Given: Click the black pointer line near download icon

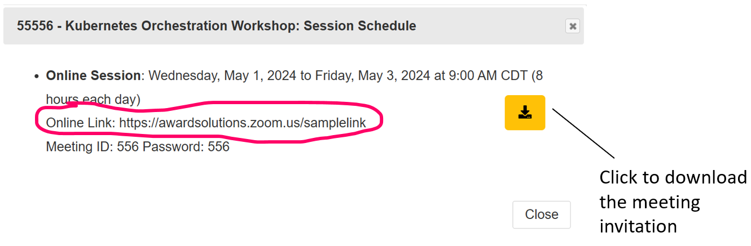Looking at the screenshot, I should pos(583,133).
